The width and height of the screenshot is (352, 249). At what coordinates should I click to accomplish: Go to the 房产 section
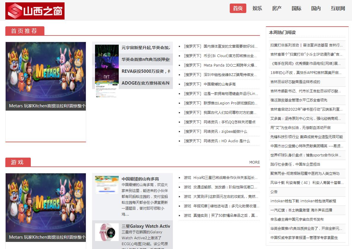[x=277, y=8]
